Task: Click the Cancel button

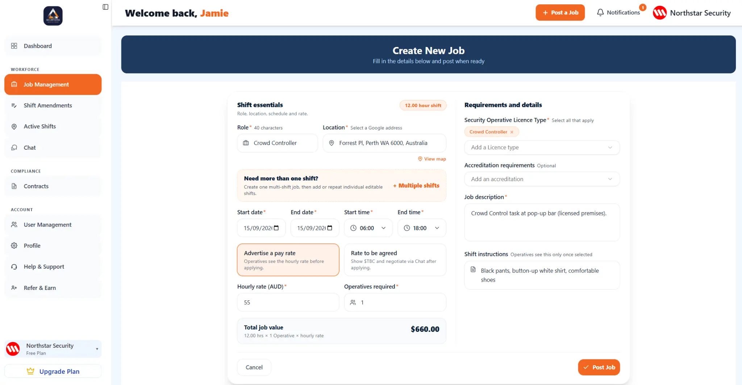Action: click(x=254, y=367)
